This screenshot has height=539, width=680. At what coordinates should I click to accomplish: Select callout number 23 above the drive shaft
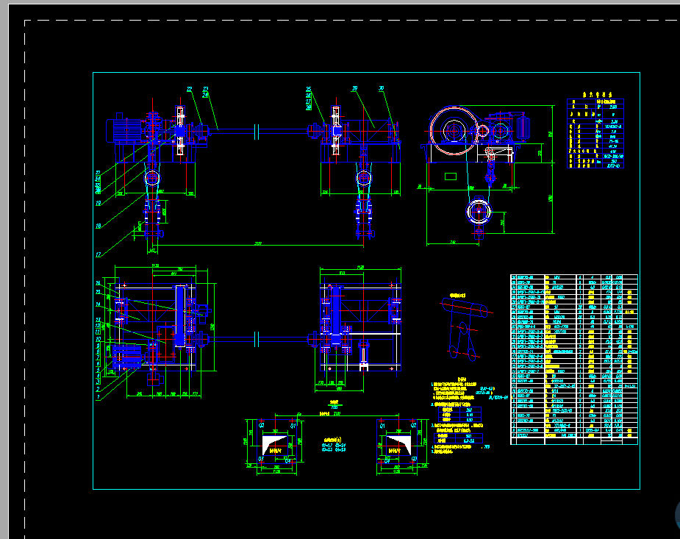tap(206, 89)
